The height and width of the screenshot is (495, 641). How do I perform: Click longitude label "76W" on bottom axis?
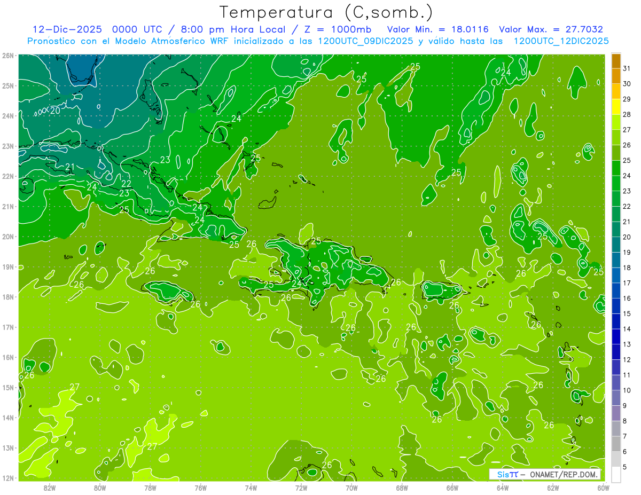click(x=201, y=487)
